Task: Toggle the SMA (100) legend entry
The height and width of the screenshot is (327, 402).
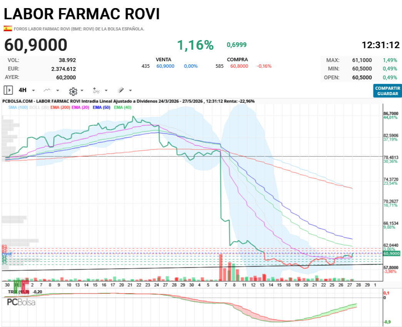Action: [18, 107]
